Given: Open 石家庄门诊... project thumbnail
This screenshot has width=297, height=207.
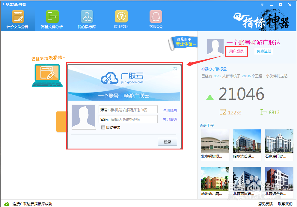Looking at the screenshot, I should click(279, 141).
